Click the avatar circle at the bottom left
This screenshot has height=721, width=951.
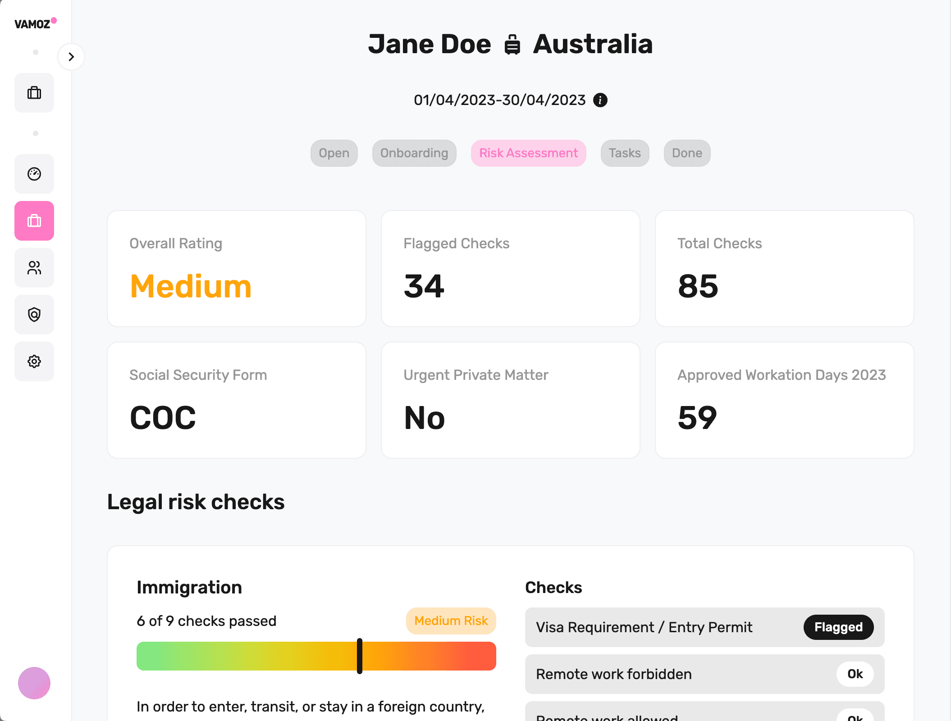pos(34,684)
